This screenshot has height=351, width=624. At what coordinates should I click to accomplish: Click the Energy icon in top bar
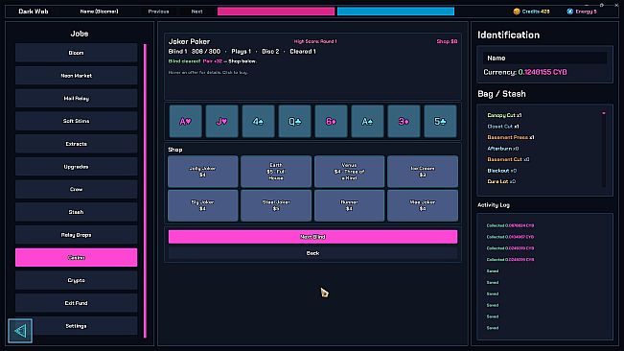click(x=570, y=12)
